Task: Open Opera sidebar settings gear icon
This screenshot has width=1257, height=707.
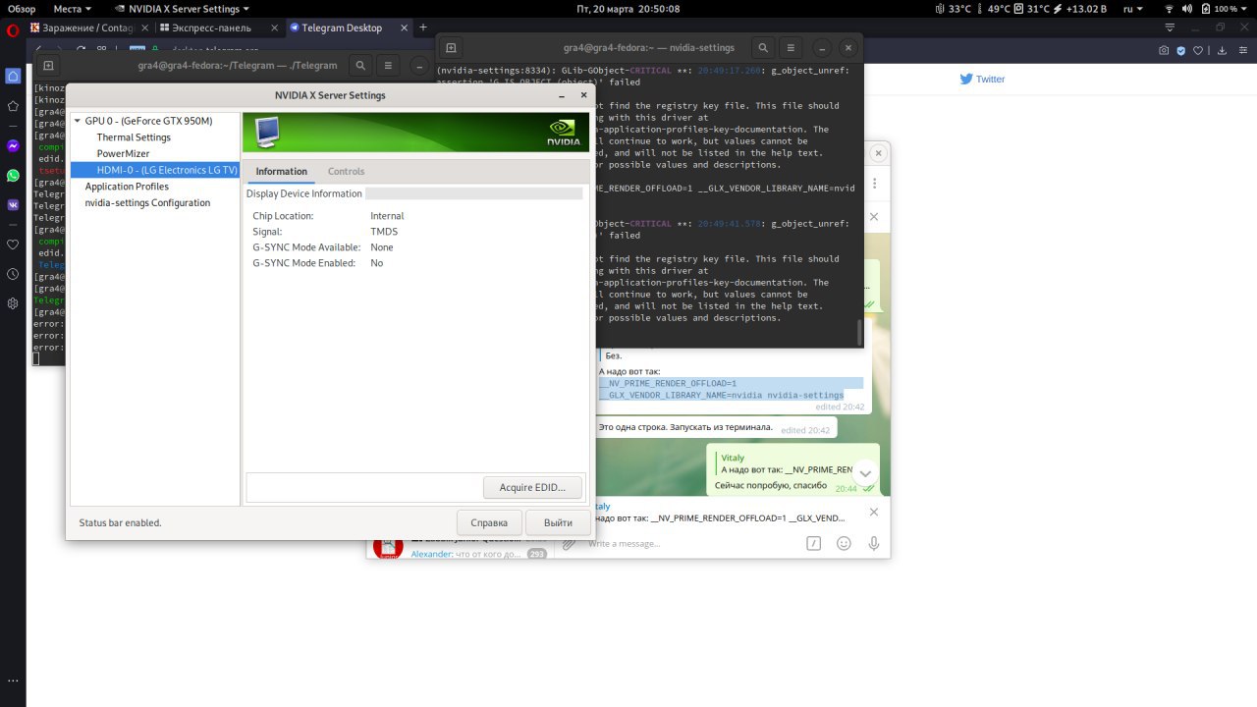Action: pyautogui.click(x=13, y=303)
